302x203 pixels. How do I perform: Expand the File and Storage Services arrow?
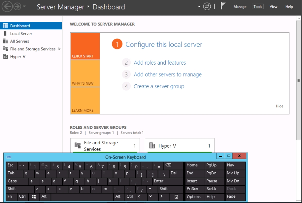59,49
